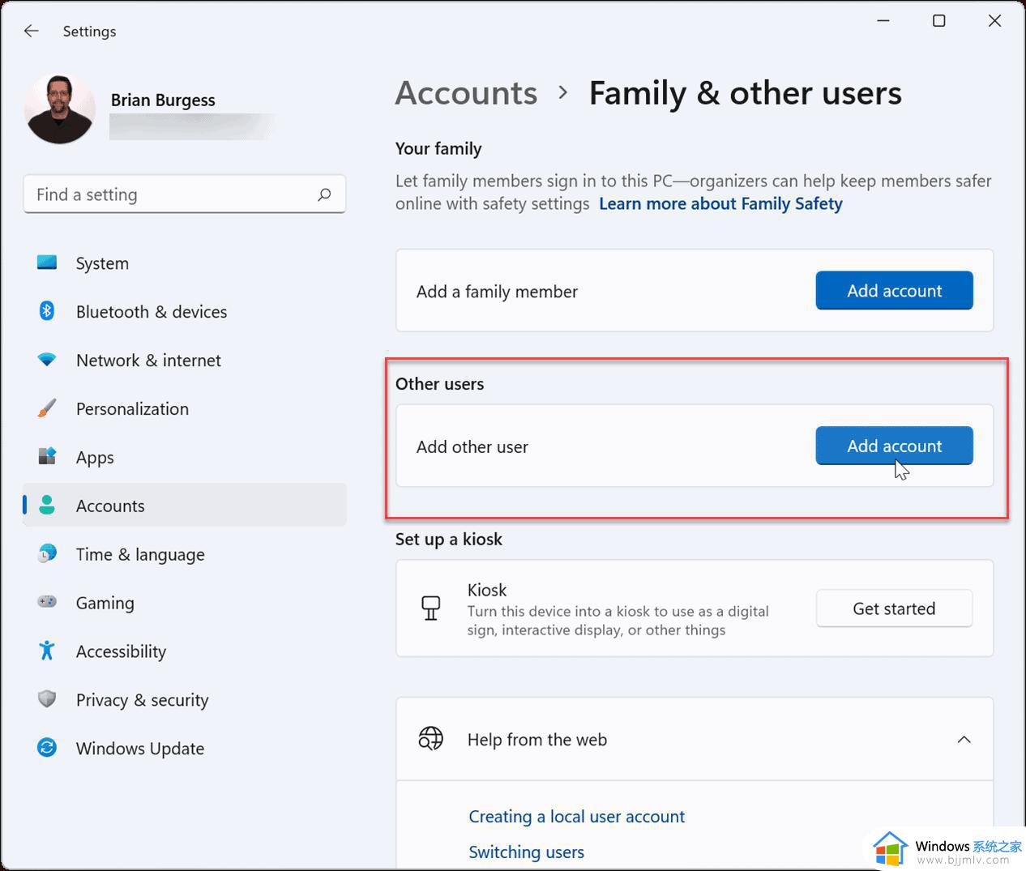This screenshot has width=1026, height=871.
Task: Click the Personalization paintbrush icon
Action: [47, 408]
